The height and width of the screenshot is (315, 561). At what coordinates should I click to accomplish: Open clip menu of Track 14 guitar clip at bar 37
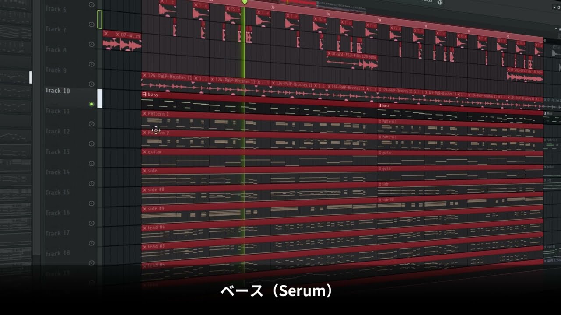tap(380, 168)
